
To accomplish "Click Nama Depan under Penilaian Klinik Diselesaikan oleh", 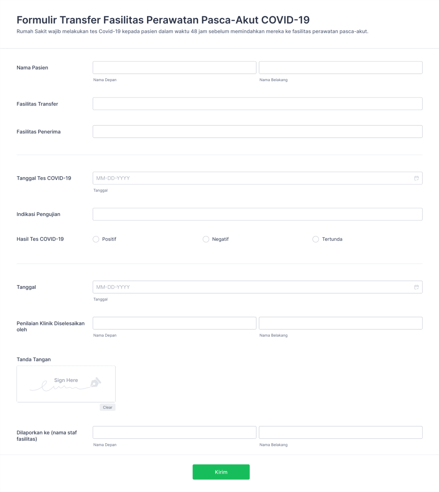I will 175,323.
